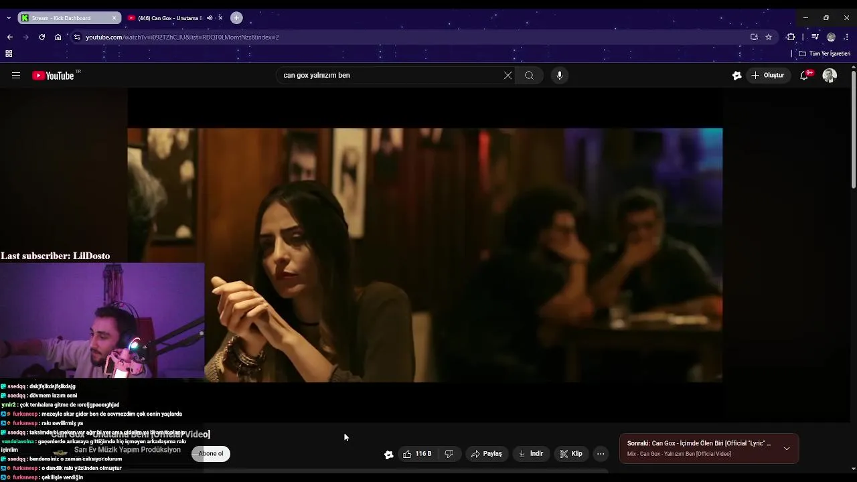Click Last subscriber: LilDosto overlay text
The image size is (857, 482).
tap(55, 256)
